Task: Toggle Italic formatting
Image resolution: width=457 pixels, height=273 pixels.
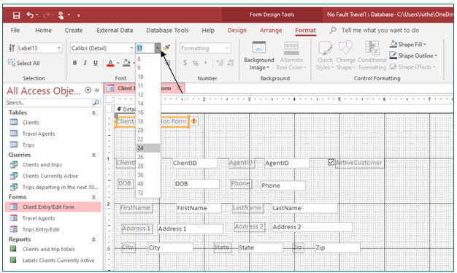Action: point(85,63)
